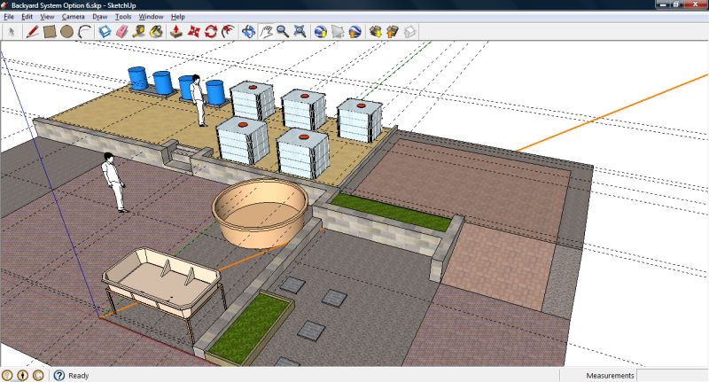This screenshot has height=382, width=709.
Task: Open the File menu
Action: coord(10,16)
